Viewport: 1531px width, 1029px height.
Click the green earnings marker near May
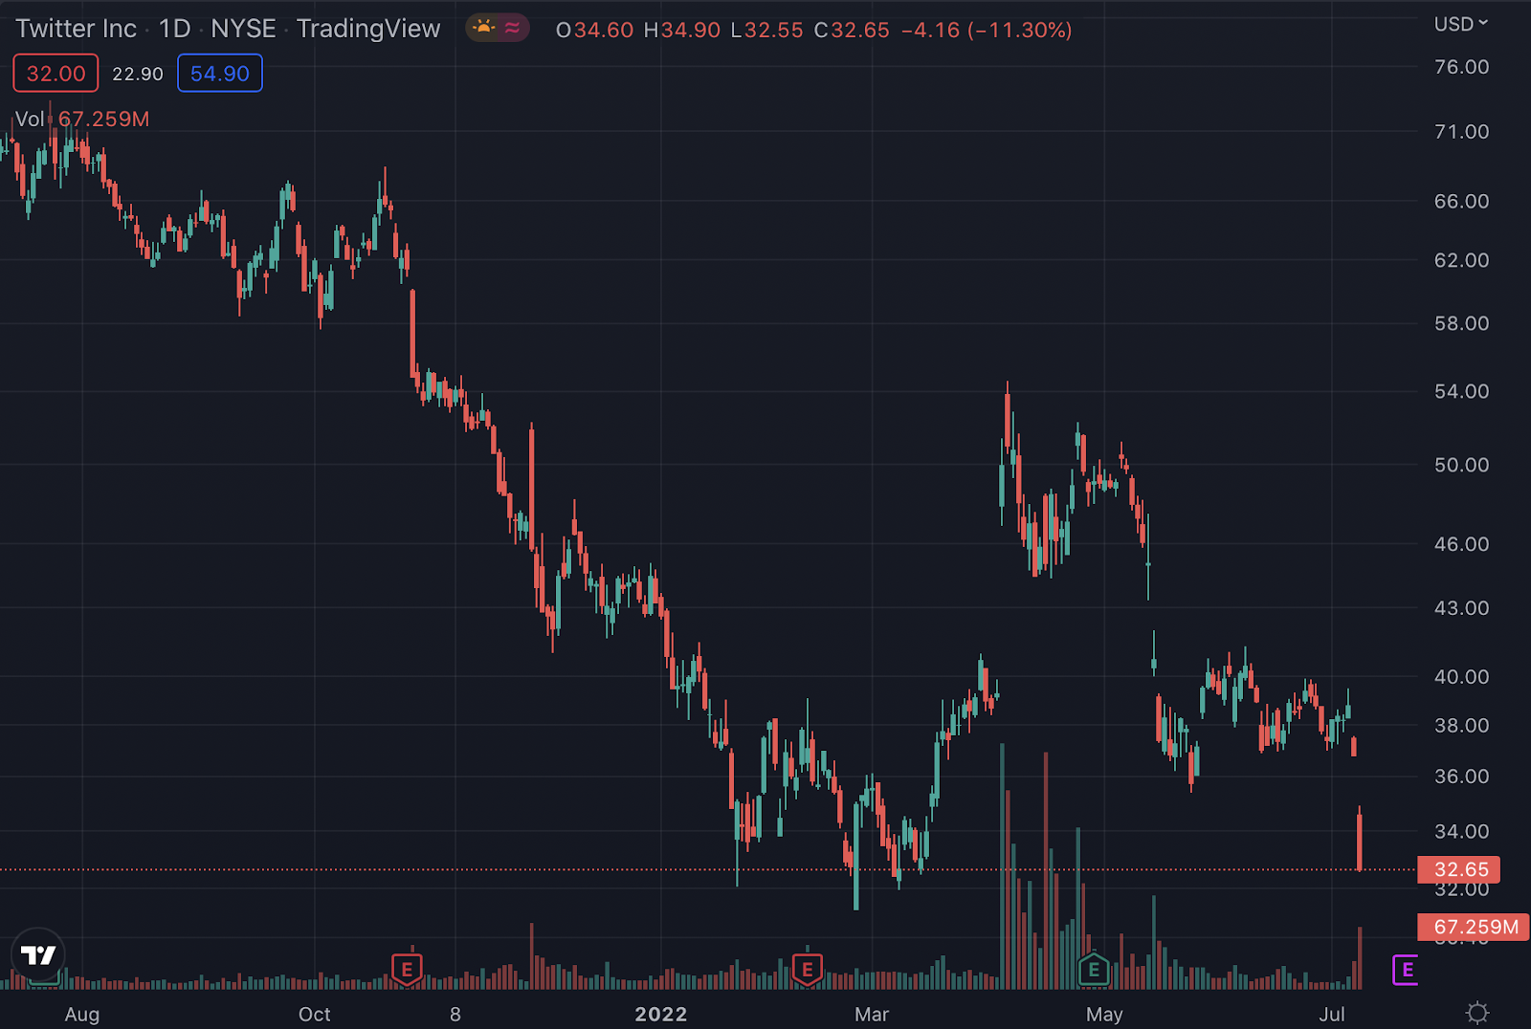pos(1094,969)
